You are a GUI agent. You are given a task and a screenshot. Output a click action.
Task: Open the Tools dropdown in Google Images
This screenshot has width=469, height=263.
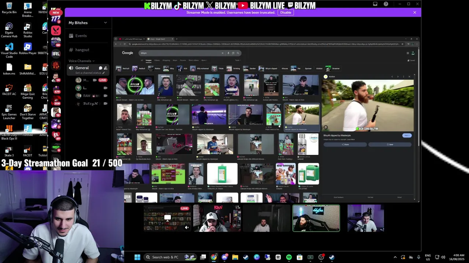pyautogui.click(x=238, y=60)
